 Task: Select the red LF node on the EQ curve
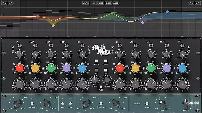[38, 16]
